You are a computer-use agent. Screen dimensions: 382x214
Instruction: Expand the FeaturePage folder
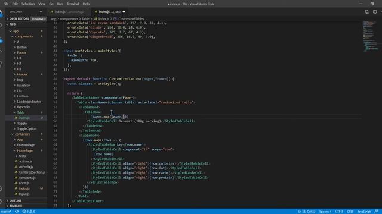click(x=26, y=145)
